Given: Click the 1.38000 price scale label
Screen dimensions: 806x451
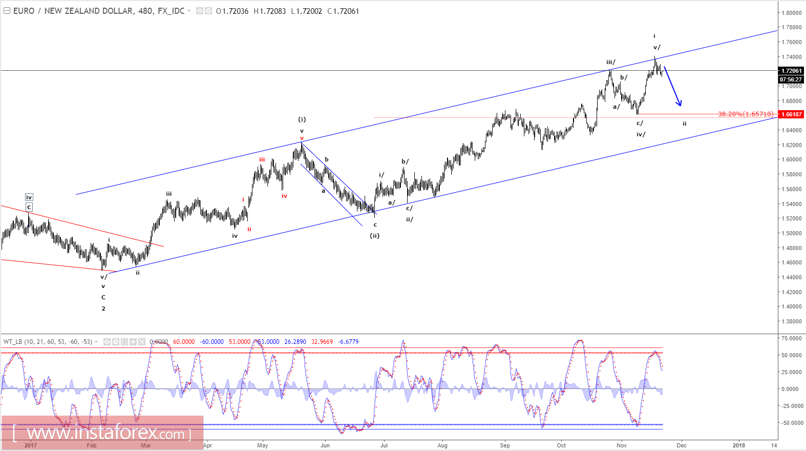Looking at the screenshot, I should click(792, 321).
